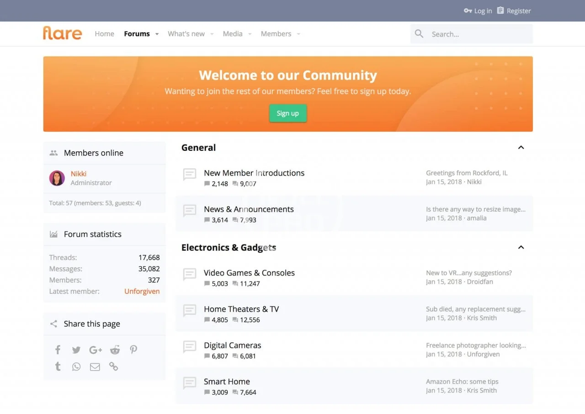This screenshot has width=585, height=414.
Task: Open the Members menu dropdown arrow
Action: 298,34
